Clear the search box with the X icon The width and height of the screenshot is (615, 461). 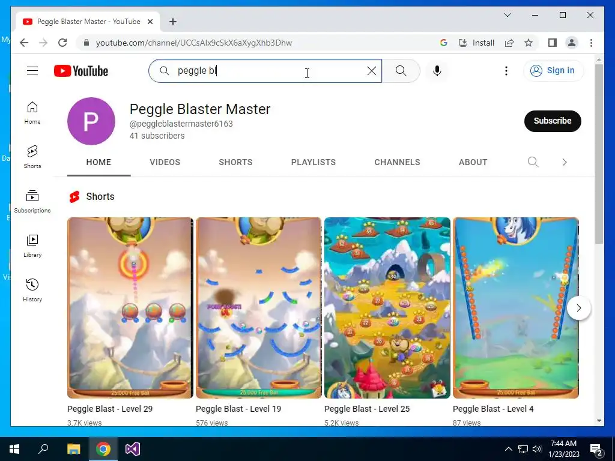click(x=371, y=71)
